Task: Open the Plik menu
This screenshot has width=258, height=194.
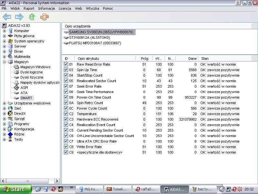Action: pos(4,8)
